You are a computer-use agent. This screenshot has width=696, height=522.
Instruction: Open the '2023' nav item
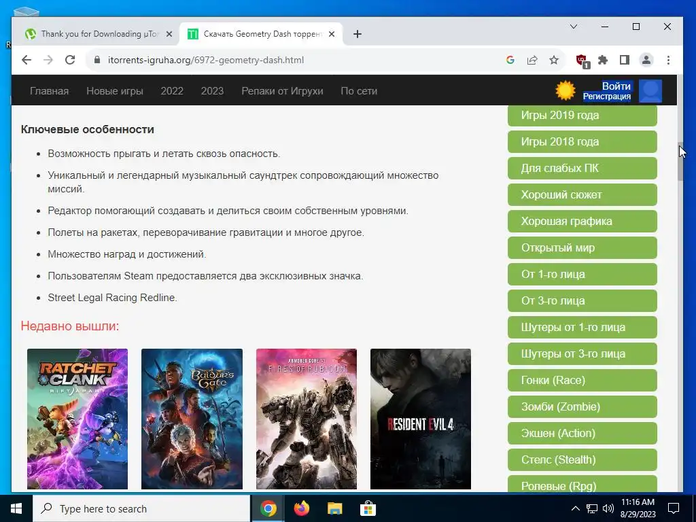click(212, 91)
